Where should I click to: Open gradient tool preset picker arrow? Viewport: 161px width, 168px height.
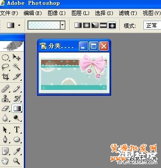(19, 25)
